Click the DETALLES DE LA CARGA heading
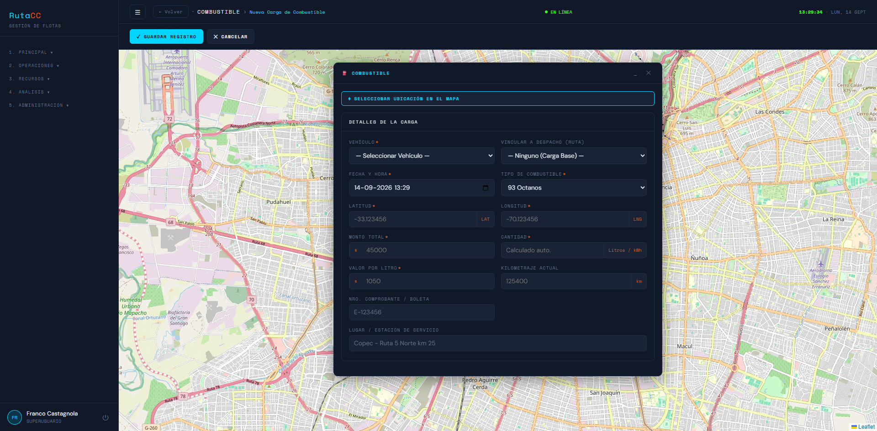The height and width of the screenshot is (431, 877). pyautogui.click(x=383, y=122)
